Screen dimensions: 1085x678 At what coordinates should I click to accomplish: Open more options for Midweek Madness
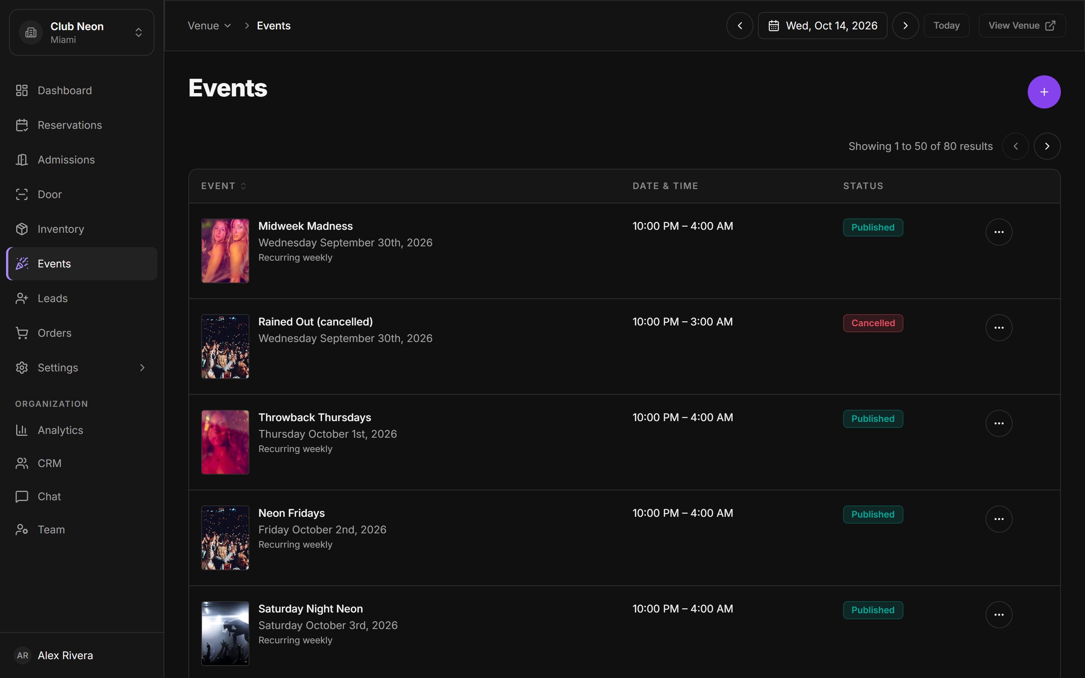click(x=999, y=232)
